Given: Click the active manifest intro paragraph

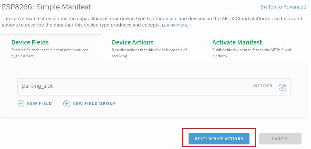Looking at the screenshot, I should (122, 19).
